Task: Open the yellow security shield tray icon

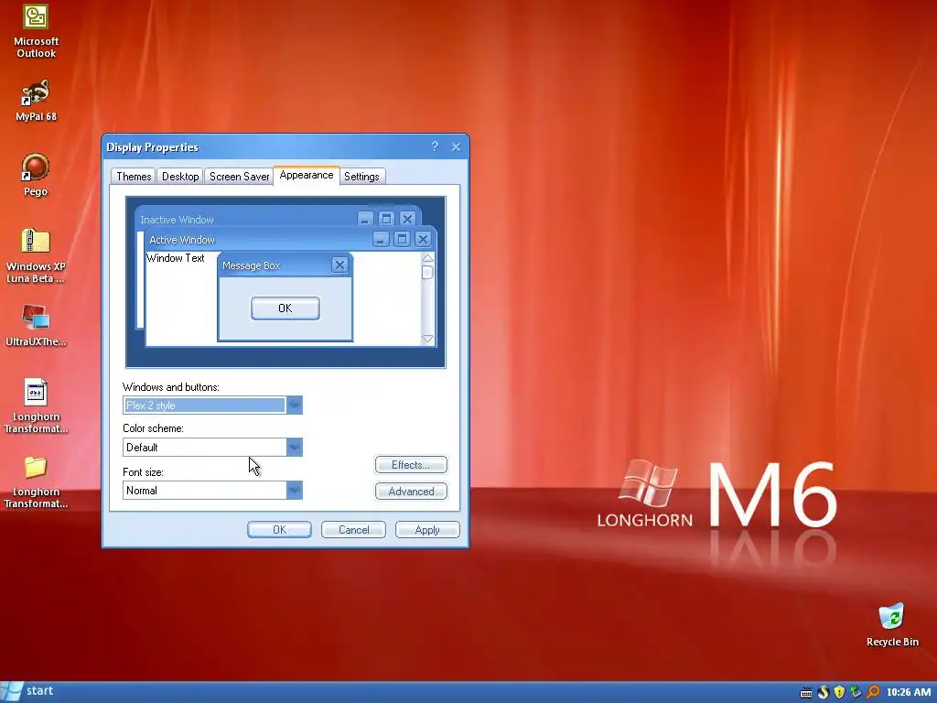Action: pos(839,692)
